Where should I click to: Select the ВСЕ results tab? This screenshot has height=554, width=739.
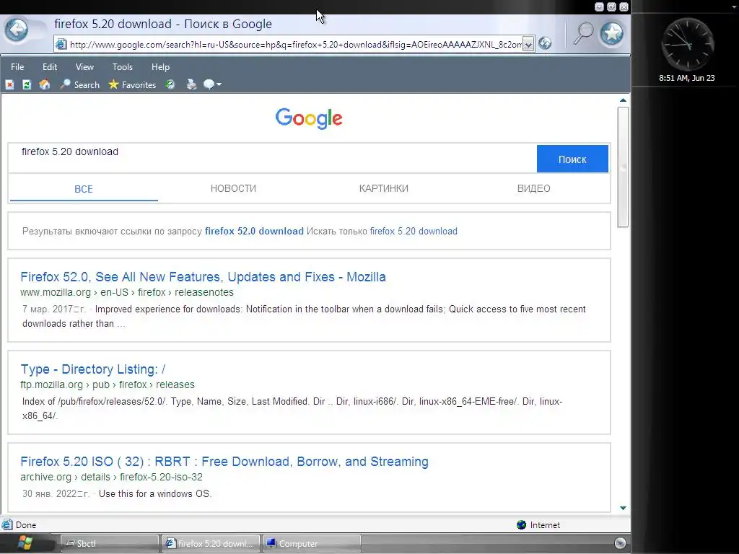84,189
